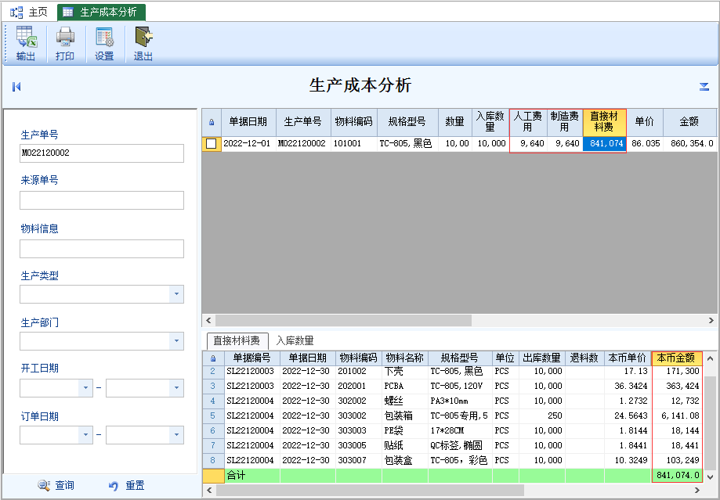Click the 查询 query button
Screen dimensions: 720x500
tap(56, 485)
